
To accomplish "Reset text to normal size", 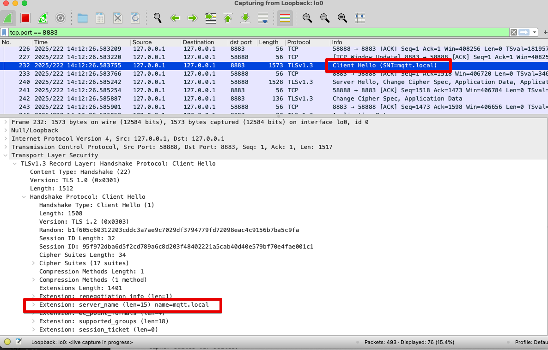I will (x=342, y=18).
